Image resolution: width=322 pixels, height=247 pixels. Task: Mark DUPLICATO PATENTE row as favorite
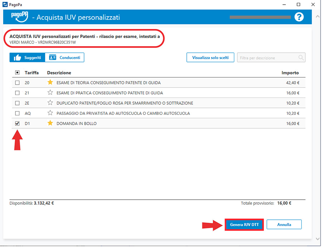click(x=50, y=103)
